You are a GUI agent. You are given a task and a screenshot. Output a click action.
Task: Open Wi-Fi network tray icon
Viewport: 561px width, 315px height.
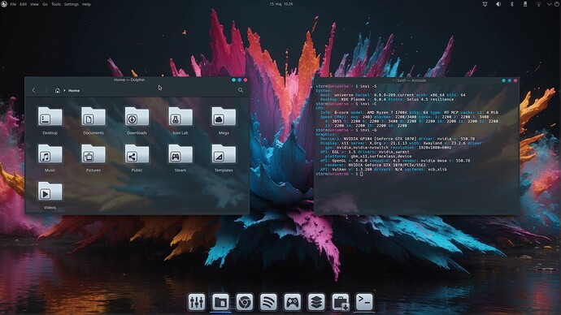point(538,4)
